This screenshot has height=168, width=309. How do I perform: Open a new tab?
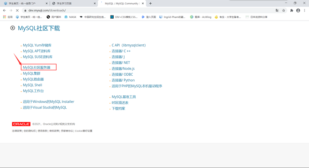pos(150,3)
